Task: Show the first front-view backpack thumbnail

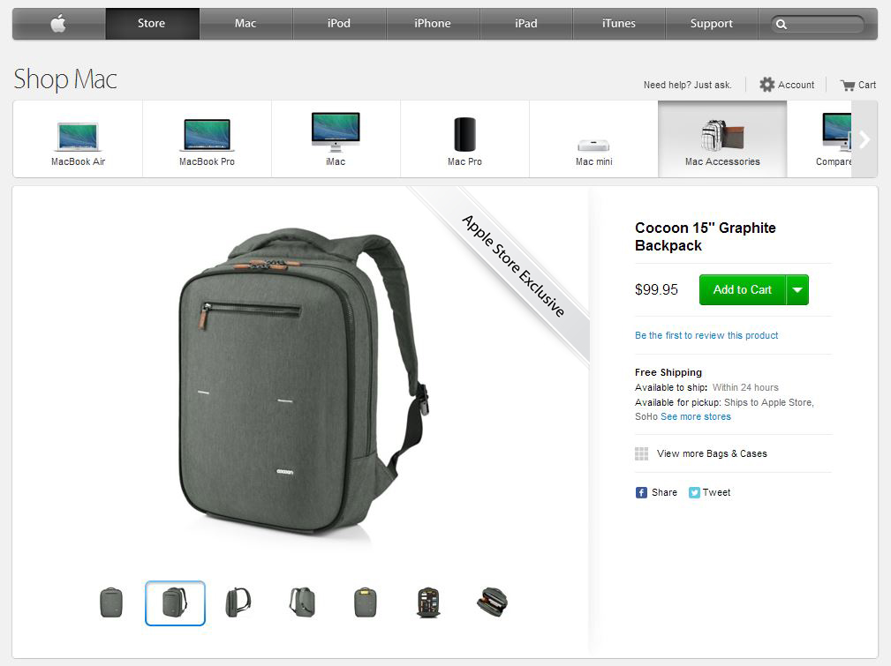Action: point(111,602)
